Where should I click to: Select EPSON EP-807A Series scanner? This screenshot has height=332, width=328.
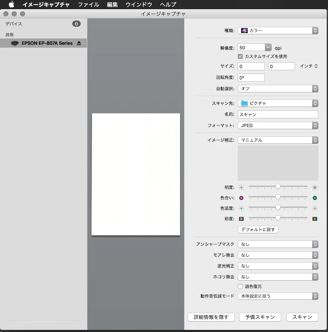pos(43,43)
